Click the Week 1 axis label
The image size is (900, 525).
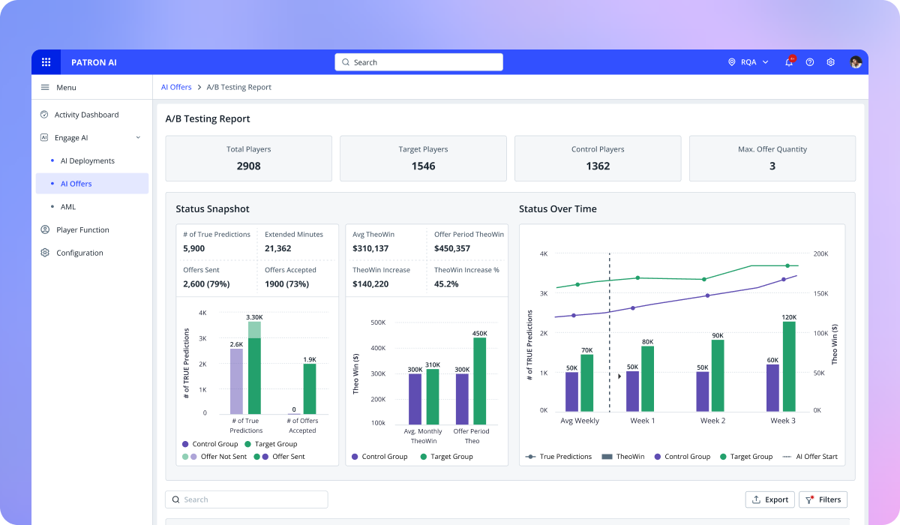pyautogui.click(x=643, y=421)
